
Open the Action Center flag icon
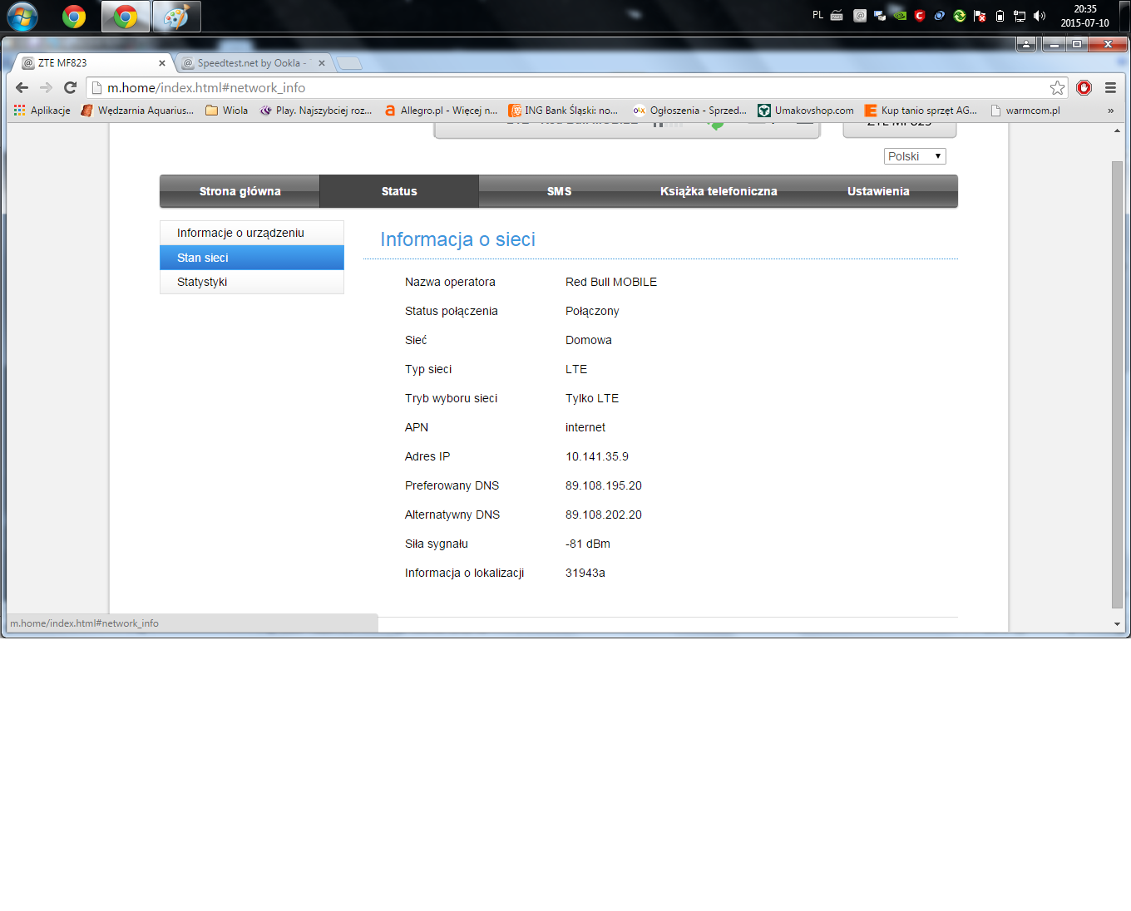coord(980,16)
